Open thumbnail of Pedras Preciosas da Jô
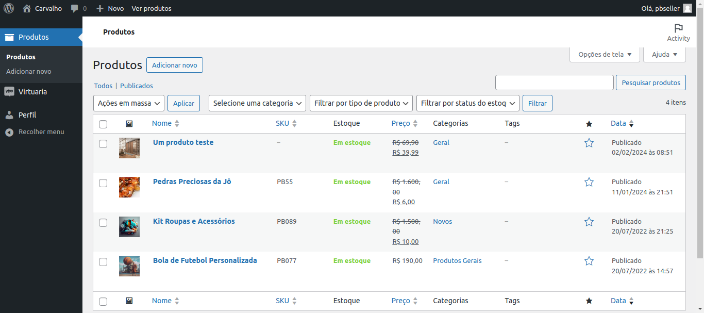 (x=129, y=187)
